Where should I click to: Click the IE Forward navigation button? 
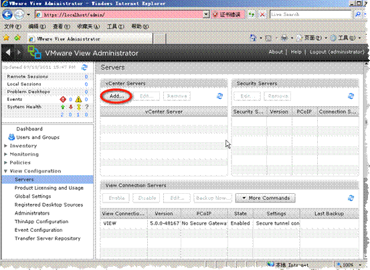(19, 15)
